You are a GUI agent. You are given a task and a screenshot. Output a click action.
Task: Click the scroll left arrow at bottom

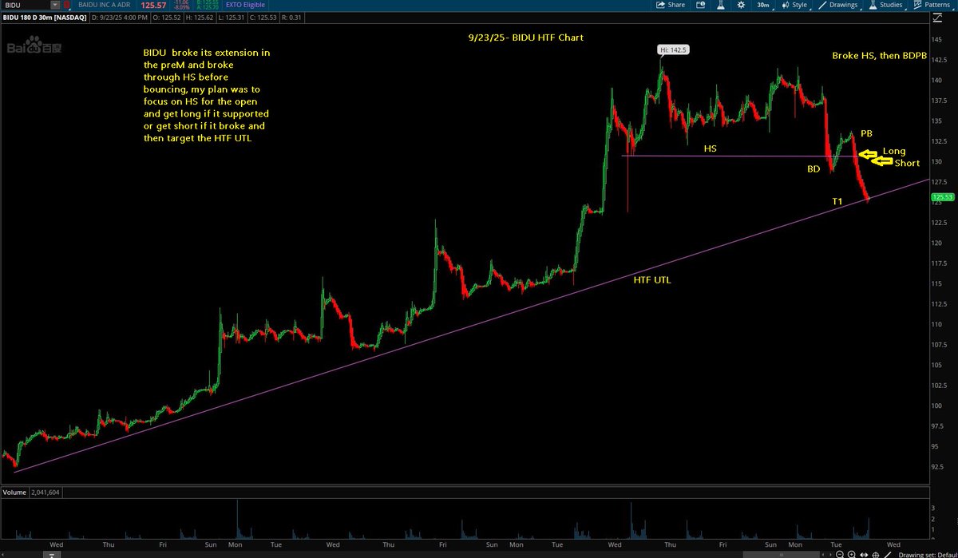click(823, 554)
